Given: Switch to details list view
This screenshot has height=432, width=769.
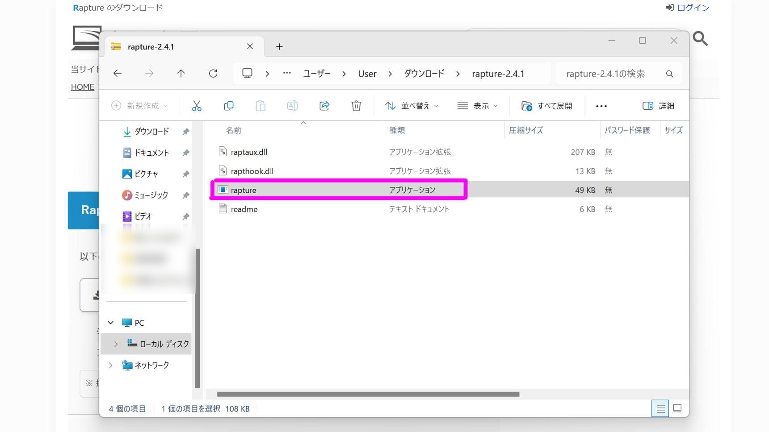Looking at the screenshot, I should (x=660, y=408).
